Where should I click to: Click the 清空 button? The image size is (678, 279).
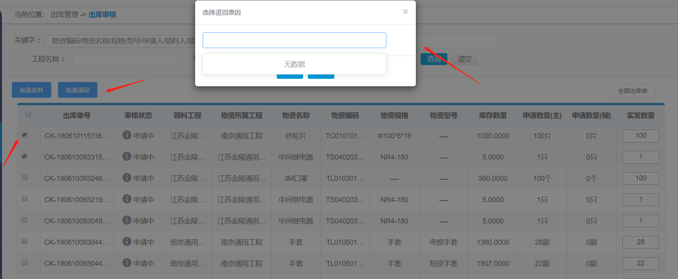[464, 59]
